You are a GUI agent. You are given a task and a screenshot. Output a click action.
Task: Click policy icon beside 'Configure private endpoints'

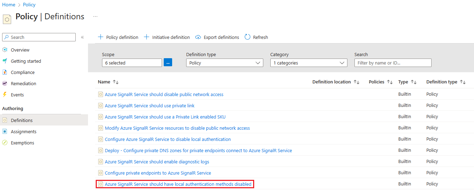tap(101, 173)
